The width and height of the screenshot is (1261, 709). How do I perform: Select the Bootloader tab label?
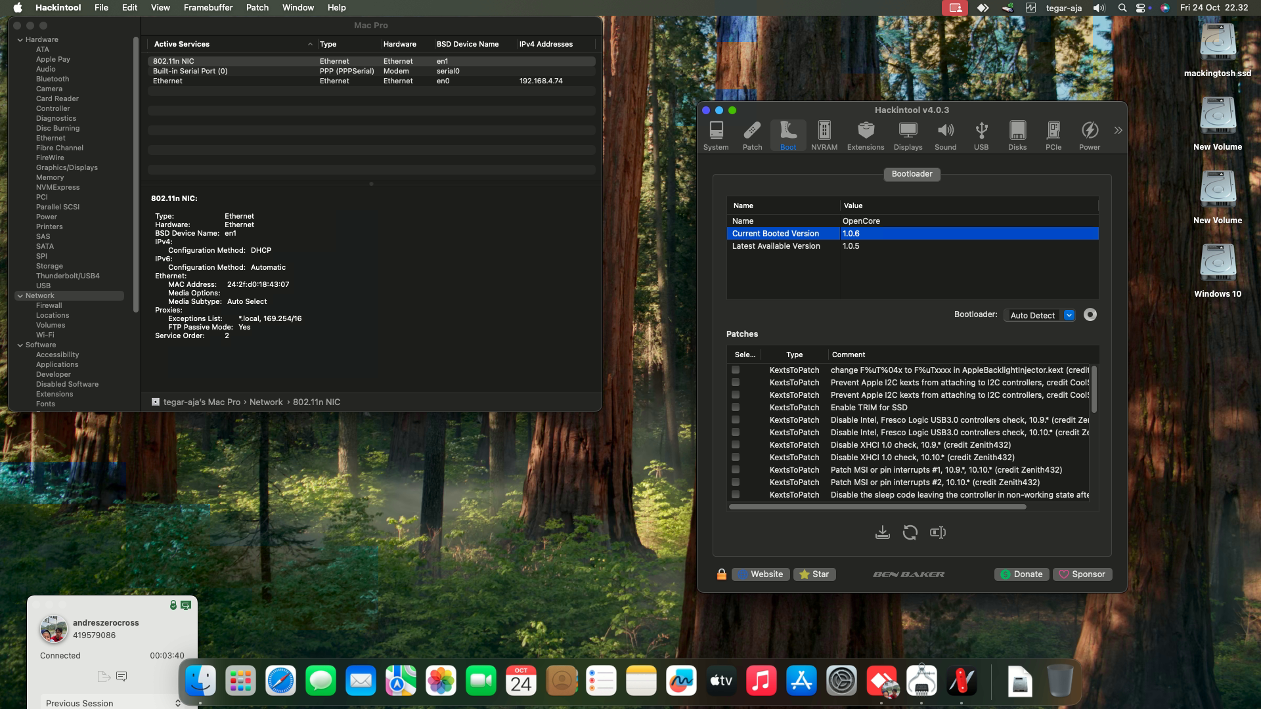[x=912, y=174]
